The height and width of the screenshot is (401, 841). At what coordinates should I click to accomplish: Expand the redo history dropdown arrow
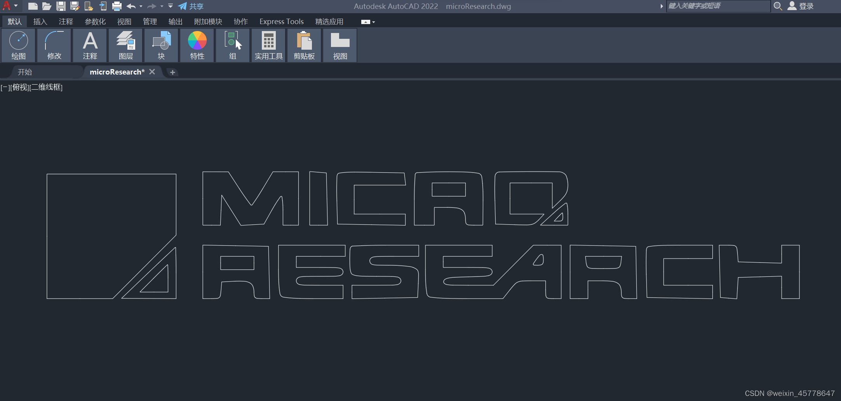162,6
